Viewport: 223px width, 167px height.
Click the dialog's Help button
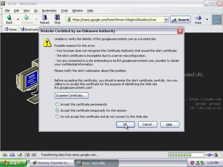coord(170,124)
